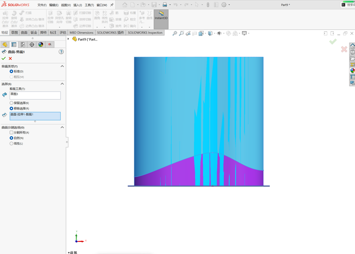The height and width of the screenshot is (254, 355).
Task: Open the FeatureManager design tree tab
Action: [x=5, y=45]
